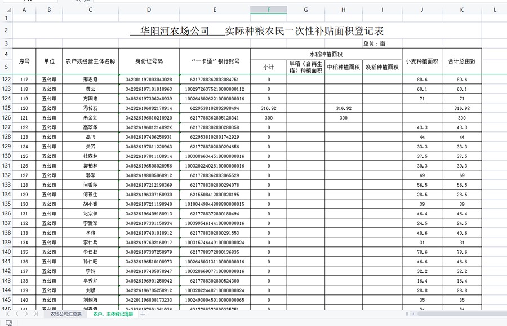Open the 农场公司汇总表 sheet tab

[66, 314]
